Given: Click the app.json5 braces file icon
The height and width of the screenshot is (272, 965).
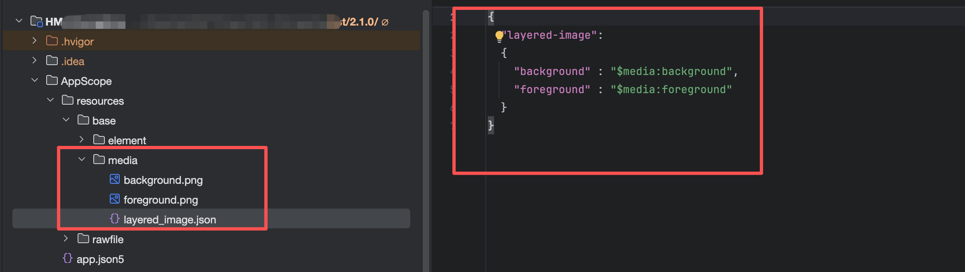Looking at the screenshot, I should (68, 258).
